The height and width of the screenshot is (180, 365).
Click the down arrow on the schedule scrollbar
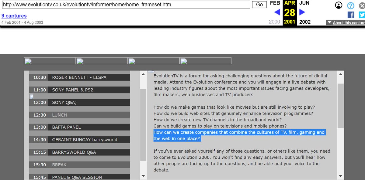click(143, 175)
